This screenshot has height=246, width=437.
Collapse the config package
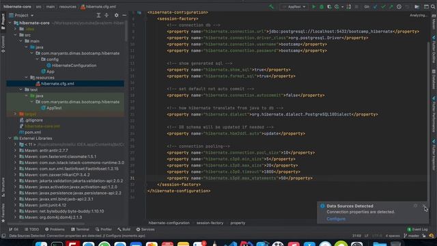pos(37,59)
